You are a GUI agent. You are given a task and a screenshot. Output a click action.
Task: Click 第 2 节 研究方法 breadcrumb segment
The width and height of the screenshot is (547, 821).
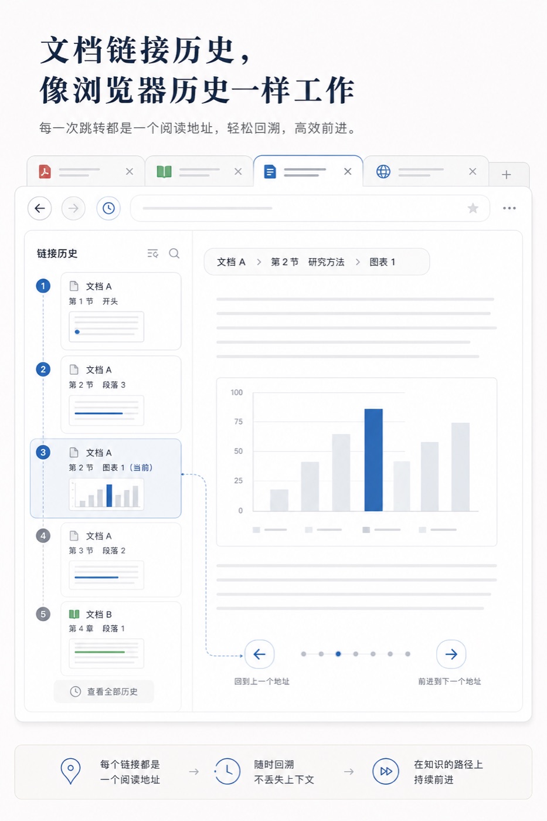coord(307,262)
